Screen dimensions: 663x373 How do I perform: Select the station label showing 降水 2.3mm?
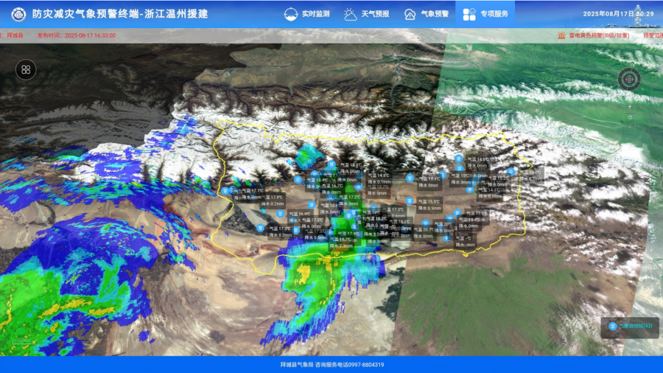click(342, 245)
